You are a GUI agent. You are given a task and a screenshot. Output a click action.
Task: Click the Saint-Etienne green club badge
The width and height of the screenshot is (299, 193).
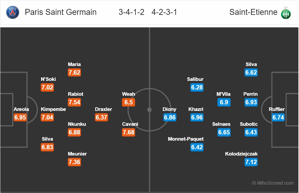pyautogui.click(x=286, y=13)
